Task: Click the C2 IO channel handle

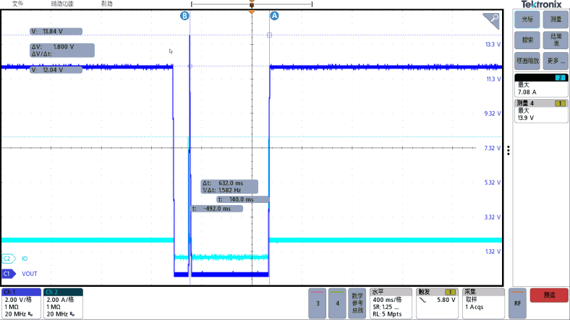Action: pyautogui.click(x=9, y=258)
